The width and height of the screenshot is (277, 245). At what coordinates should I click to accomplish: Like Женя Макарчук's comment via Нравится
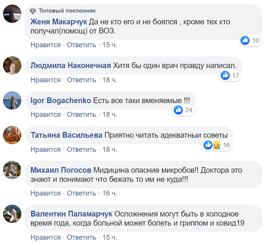coord(46,45)
